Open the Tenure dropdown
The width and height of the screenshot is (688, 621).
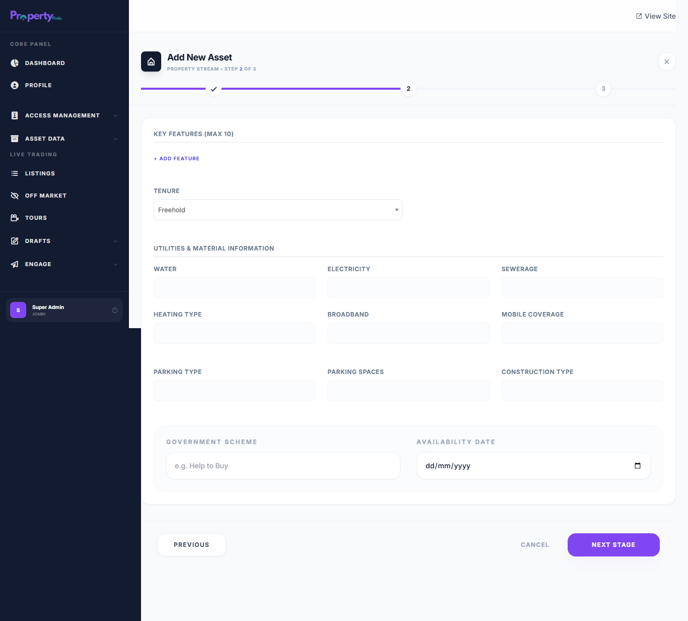coord(278,210)
